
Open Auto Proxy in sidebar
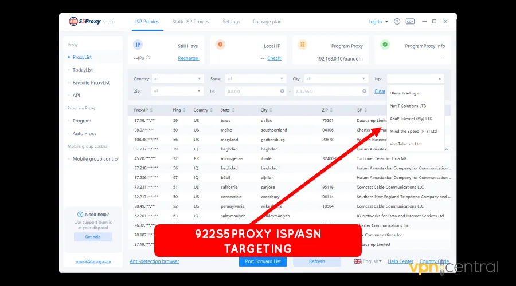click(x=84, y=134)
